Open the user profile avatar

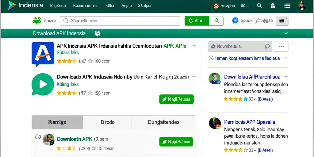point(302,6)
